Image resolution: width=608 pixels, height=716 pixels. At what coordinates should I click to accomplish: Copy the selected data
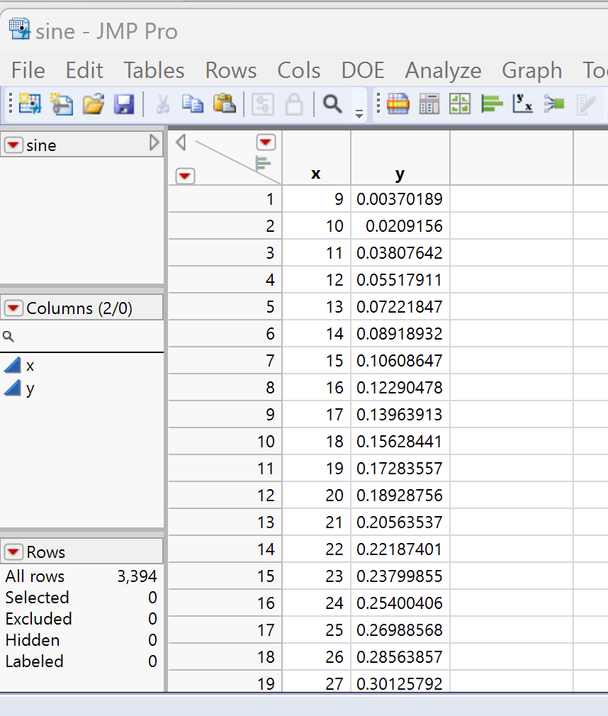[x=192, y=104]
